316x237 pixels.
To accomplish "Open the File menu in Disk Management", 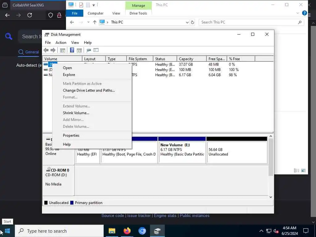I will (48, 43).
